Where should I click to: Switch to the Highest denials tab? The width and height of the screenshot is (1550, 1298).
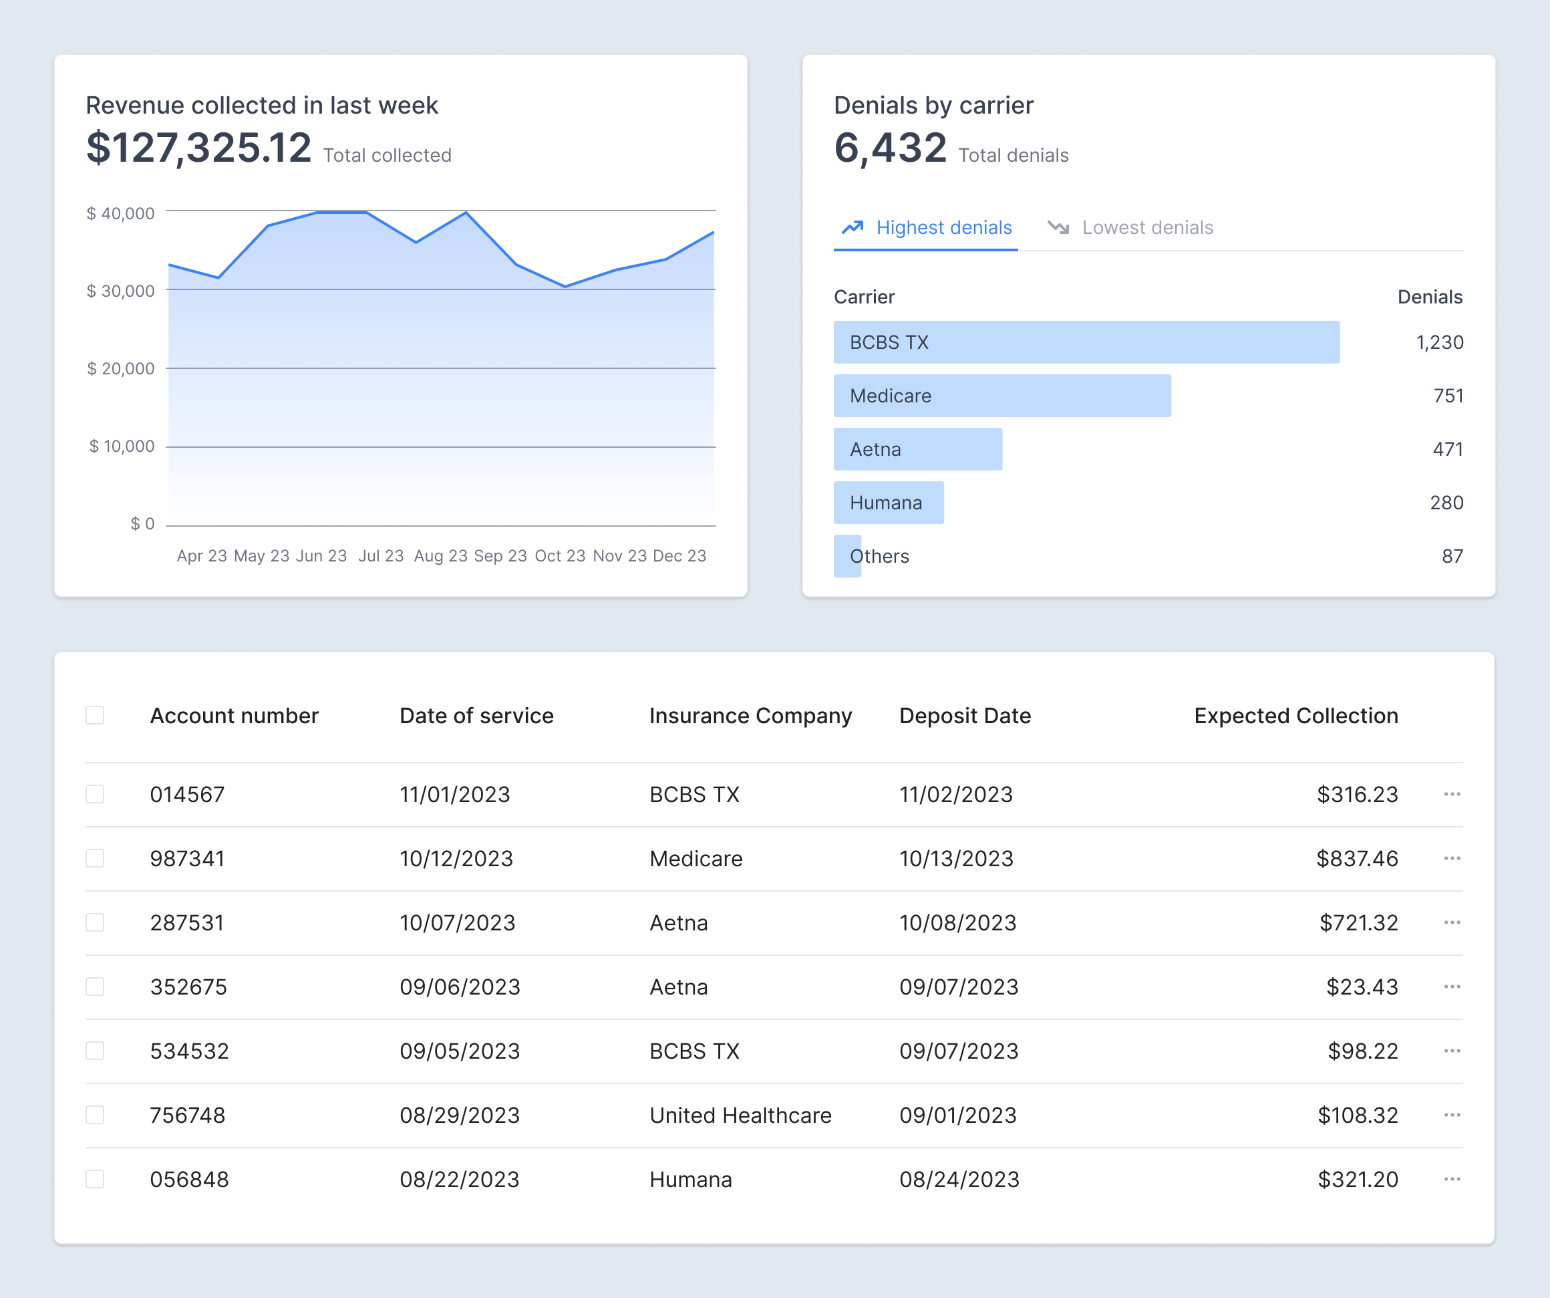point(925,227)
